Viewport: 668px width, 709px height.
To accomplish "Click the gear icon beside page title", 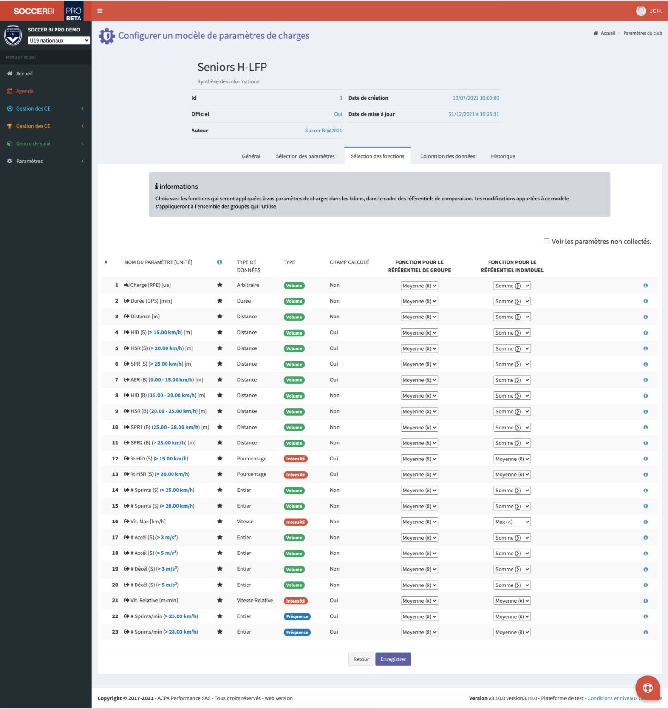I will point(107,36).
